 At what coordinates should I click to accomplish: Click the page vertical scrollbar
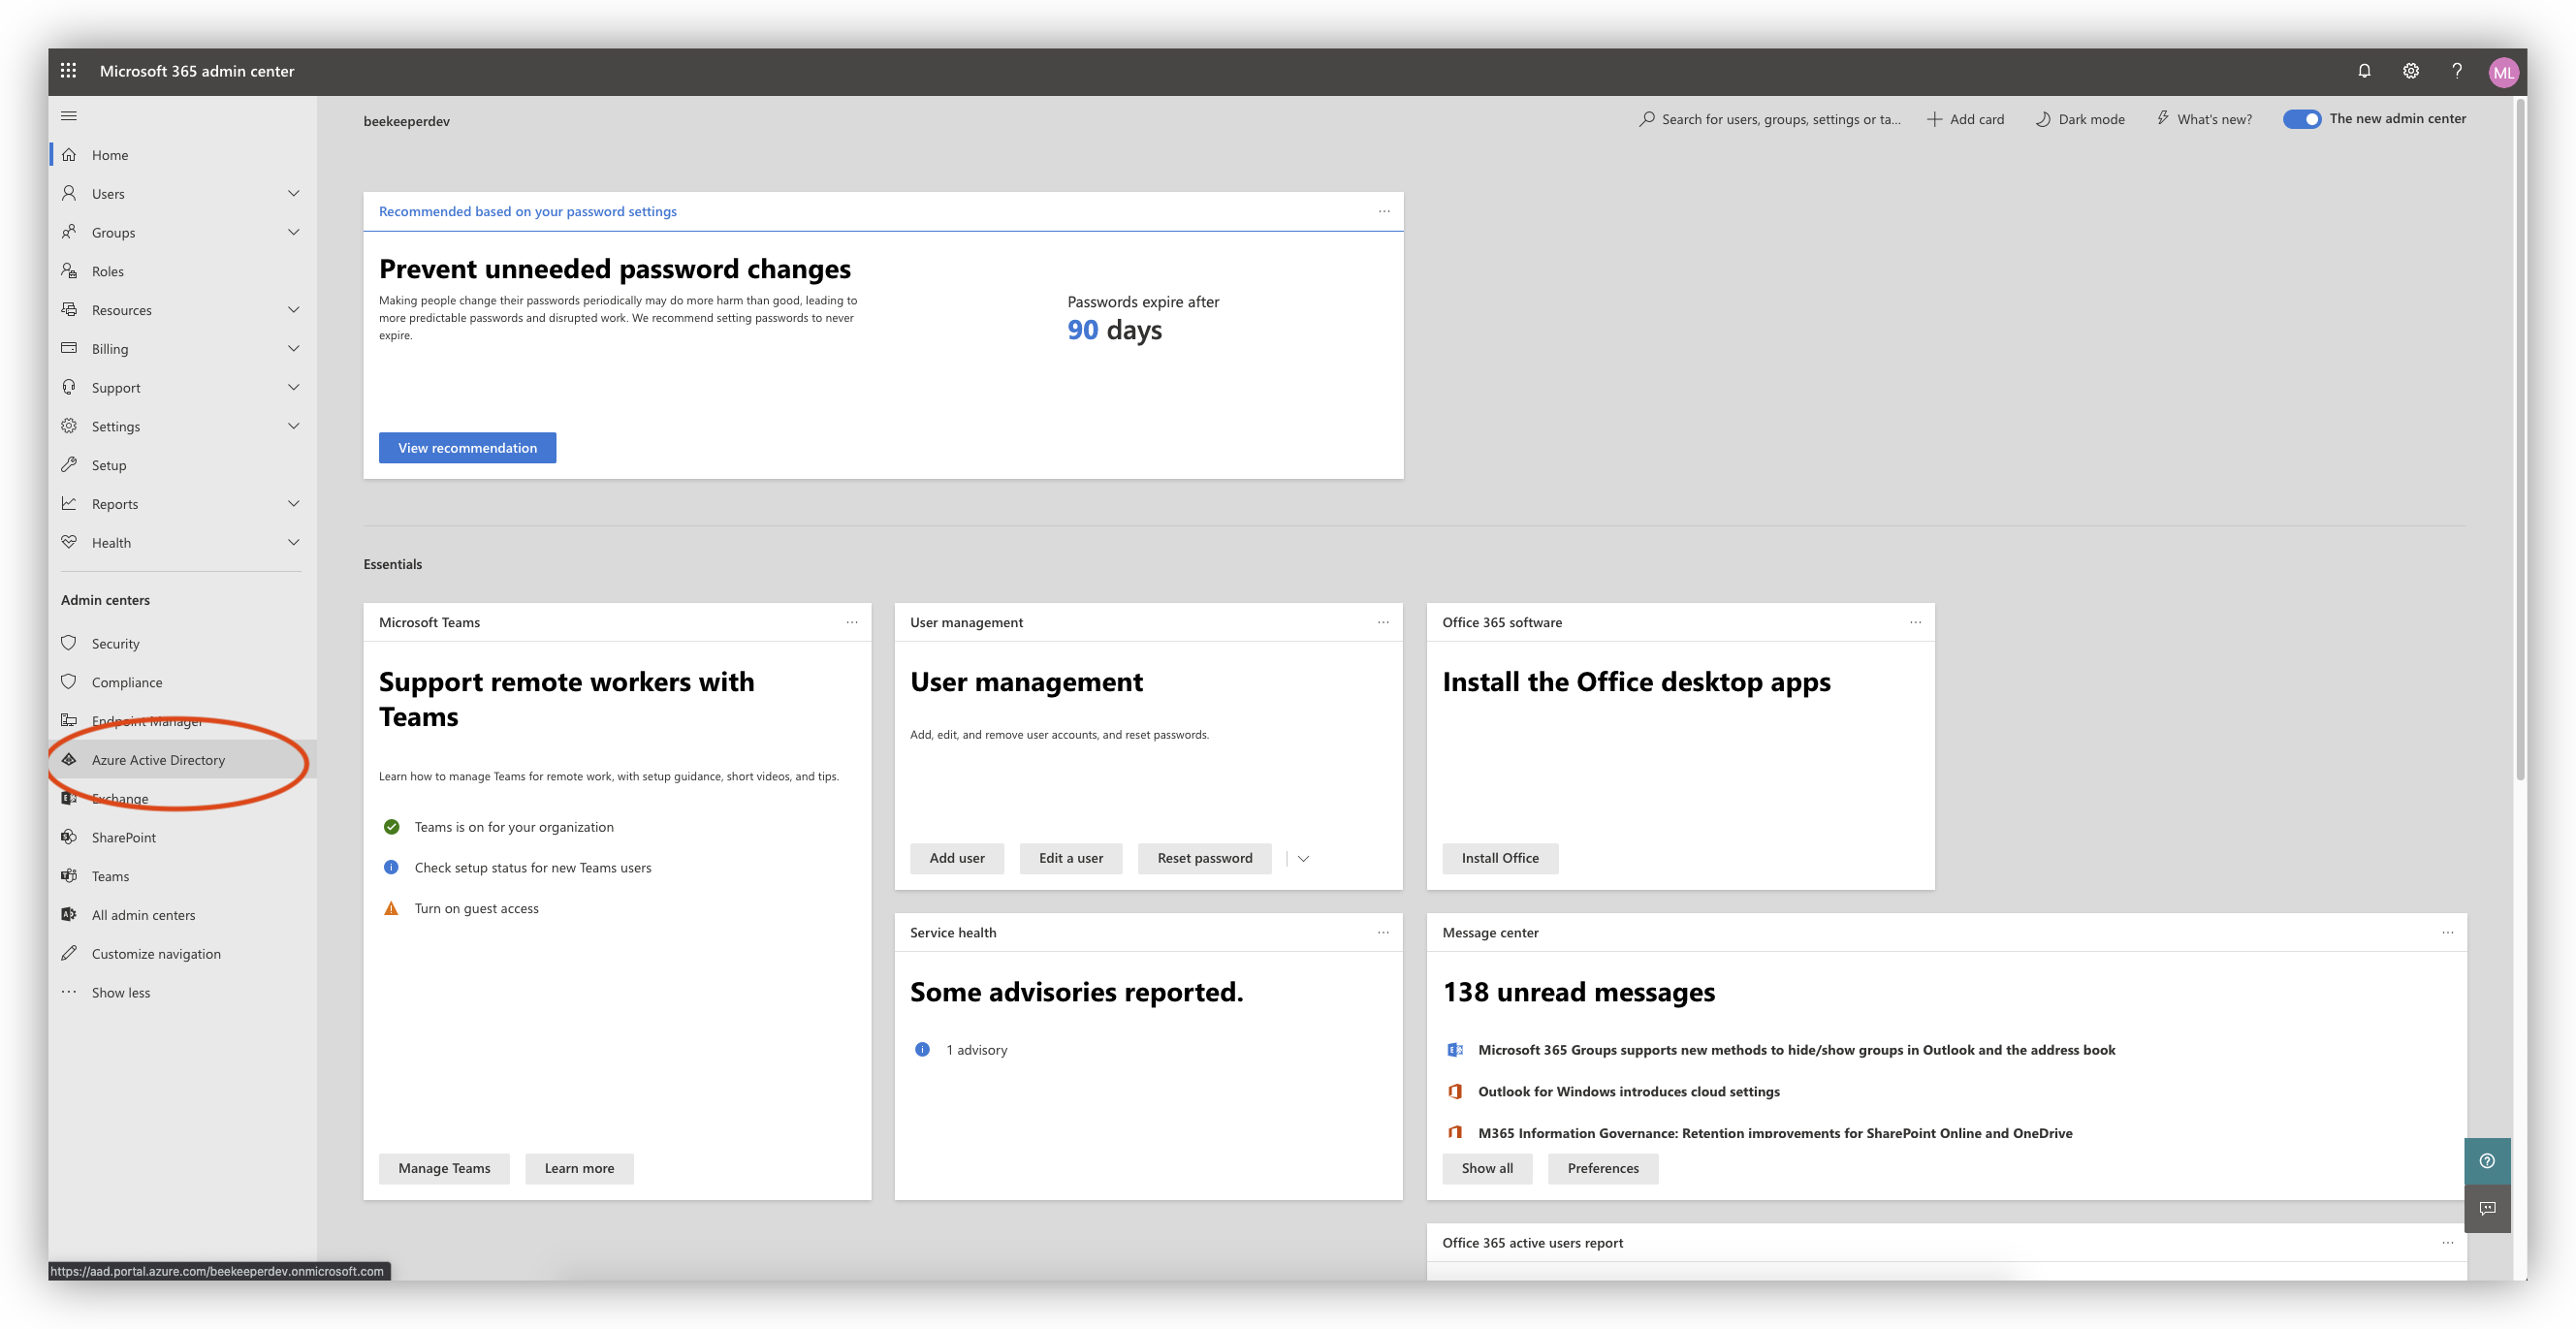[2520, 440]
